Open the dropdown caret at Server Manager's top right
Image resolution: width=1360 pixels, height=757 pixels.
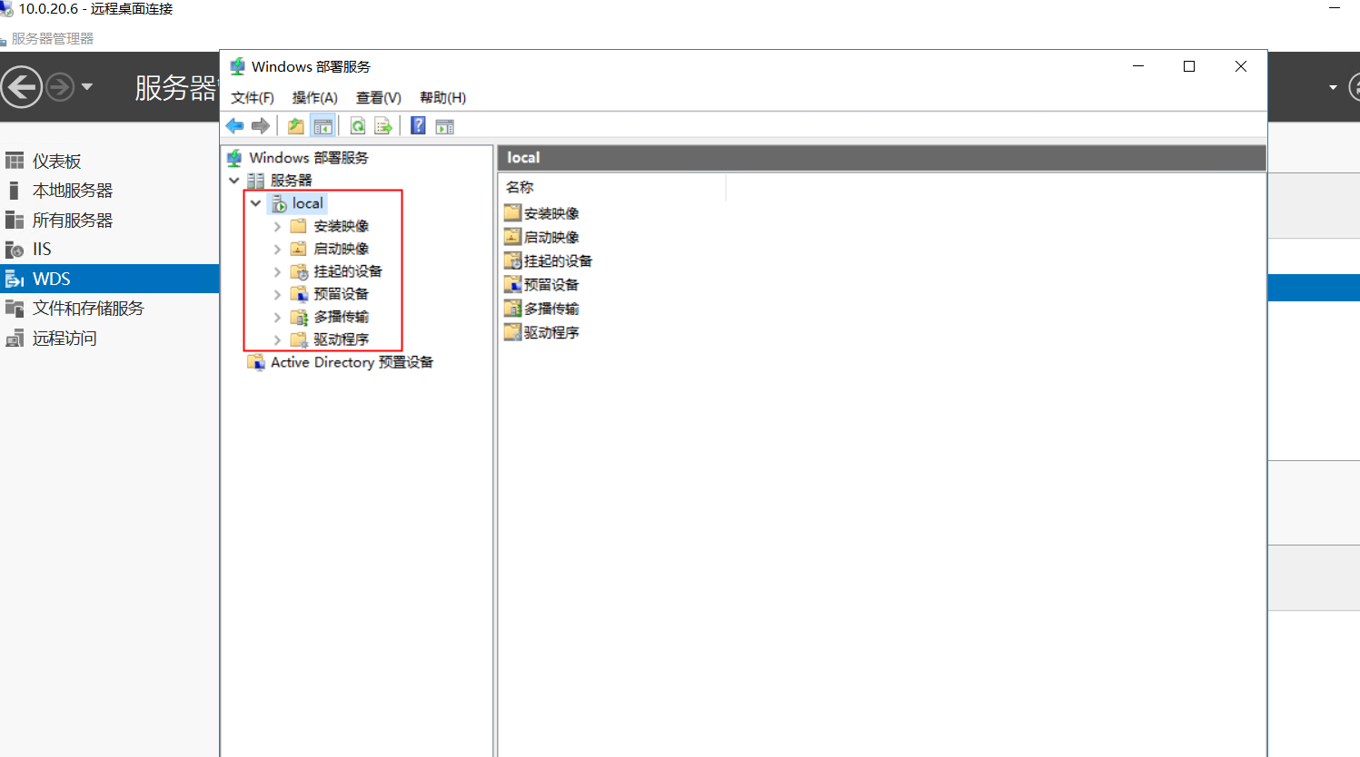(1333, 87)
